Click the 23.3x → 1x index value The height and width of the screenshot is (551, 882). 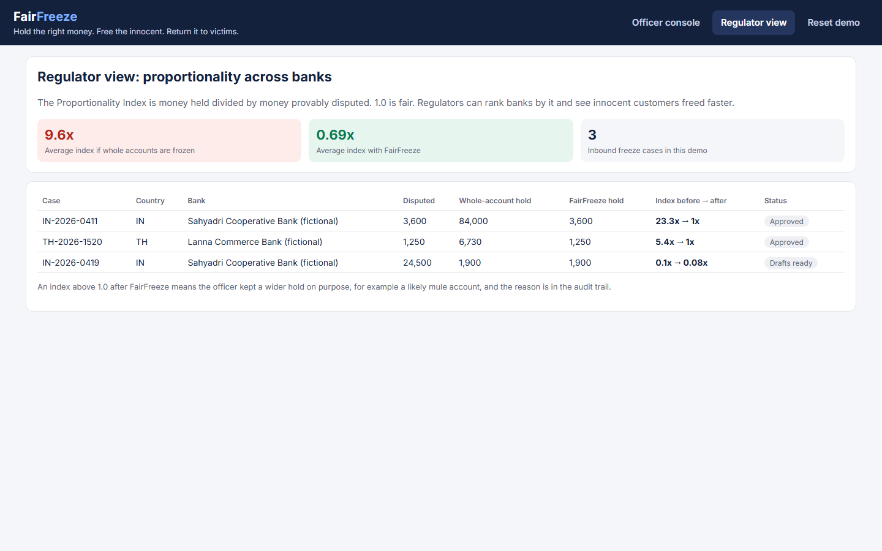pos(677,221)
